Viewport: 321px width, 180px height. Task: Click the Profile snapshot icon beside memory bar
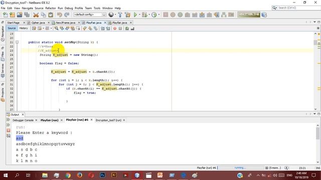(x=264, y=14)
